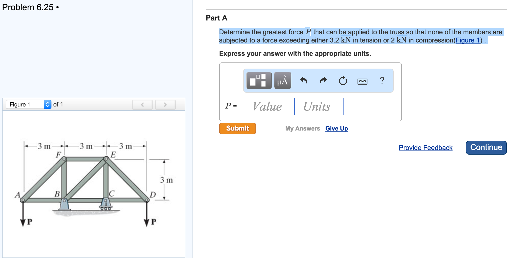
Task: Open the Figure 1 link in the problem text
Action: pyautogui.click(x=467, y=40)
